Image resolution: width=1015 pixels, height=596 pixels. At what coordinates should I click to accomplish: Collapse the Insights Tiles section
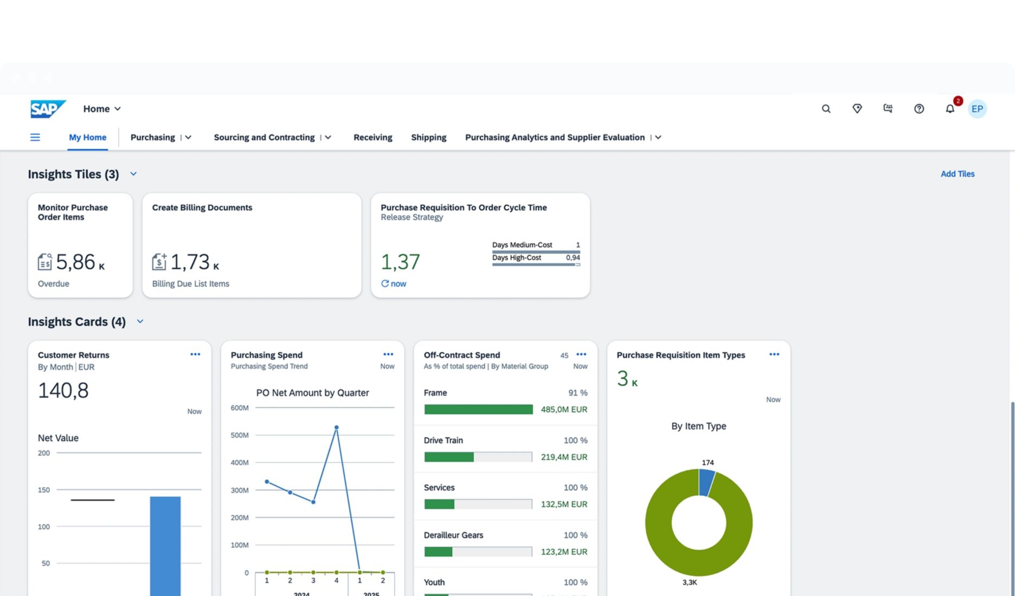pyautogui.click(x=133, y=174)
